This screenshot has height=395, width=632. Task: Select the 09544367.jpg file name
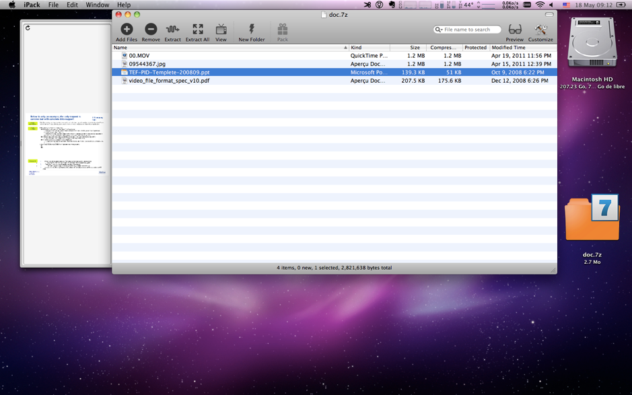pos(147,64)
